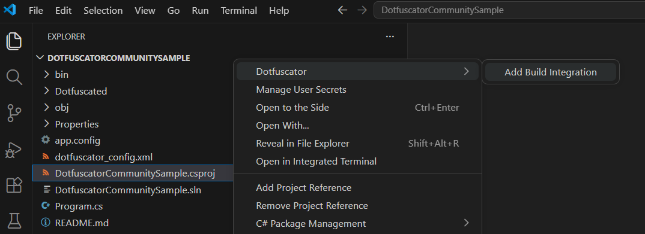The width and height of the screenshot is (645, 234).
Task: Open Explorer more actions ellipsis
Action: pos(390,37)
